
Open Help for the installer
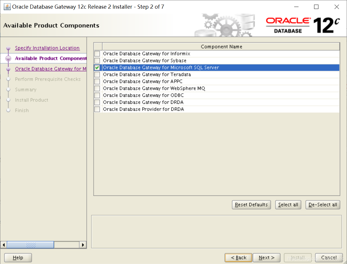coord(18,258)
